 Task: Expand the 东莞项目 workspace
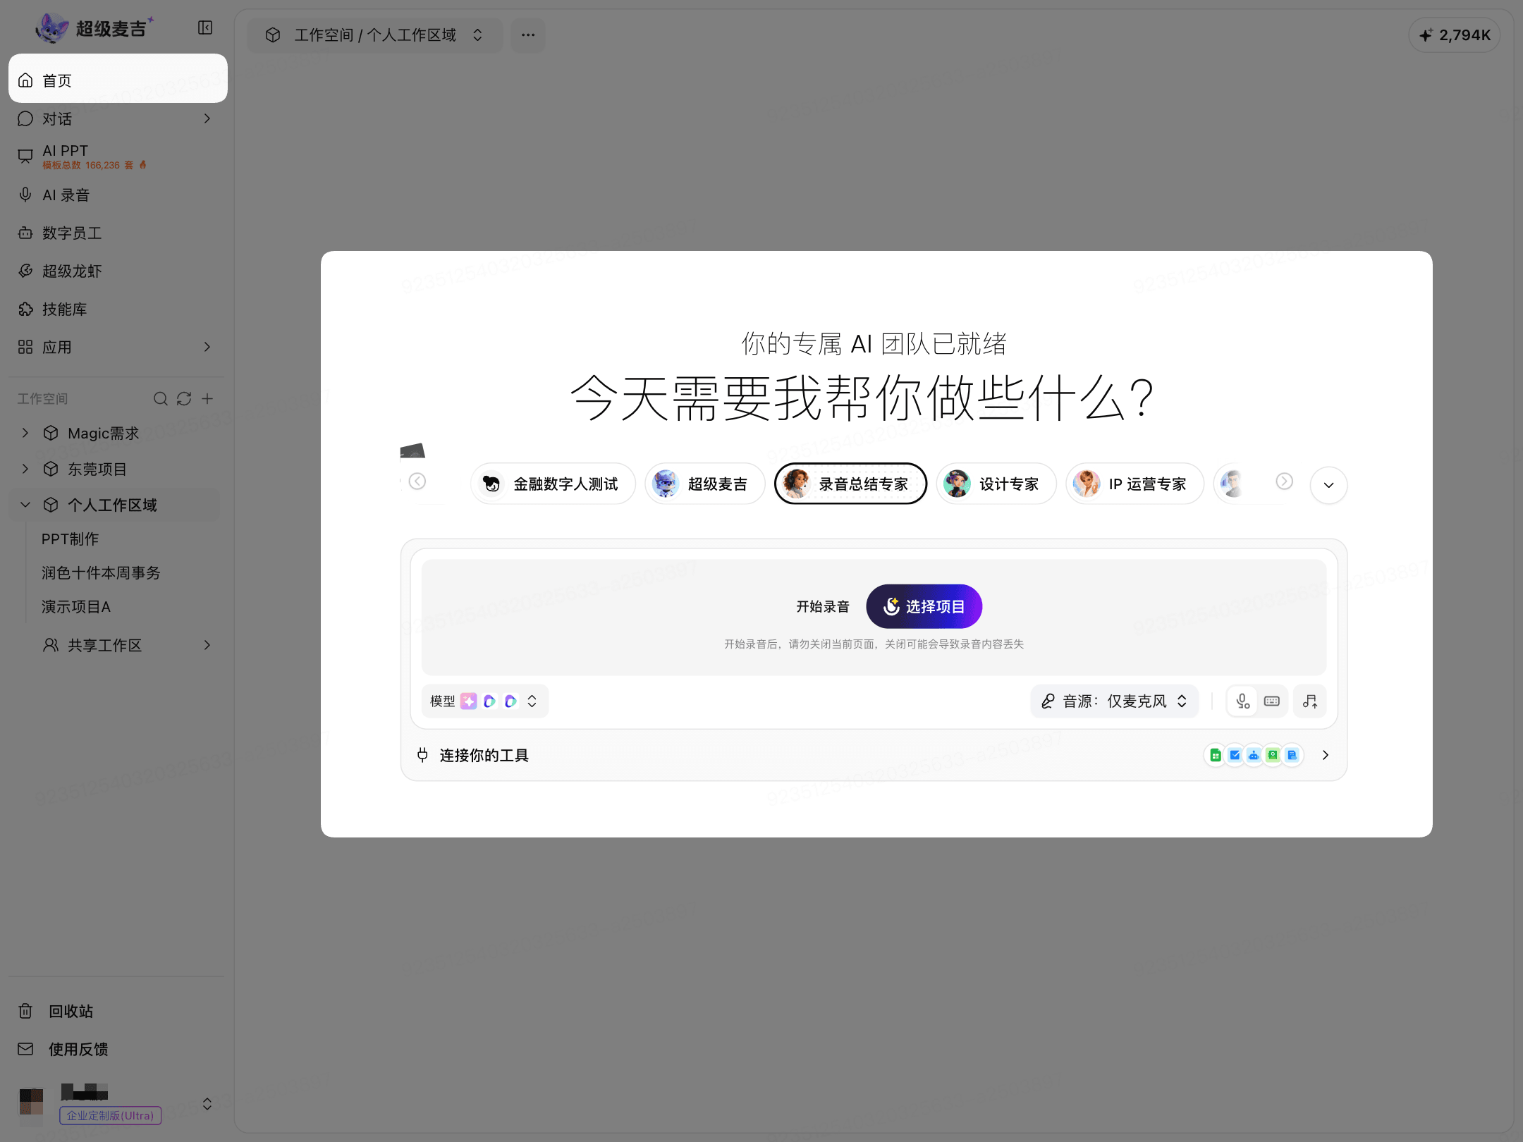click(25, 469)
